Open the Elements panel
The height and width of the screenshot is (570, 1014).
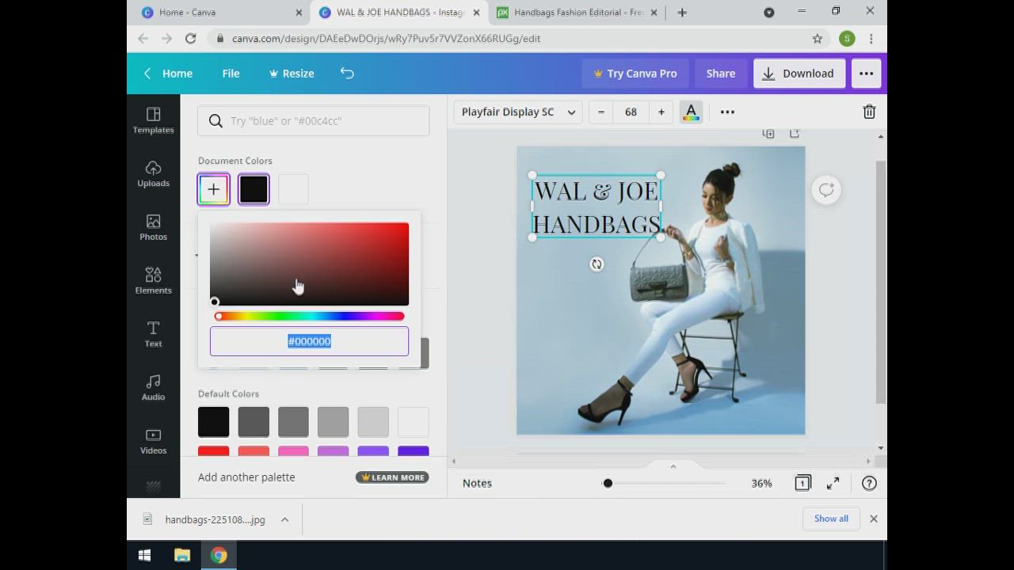tap(153, 280)
